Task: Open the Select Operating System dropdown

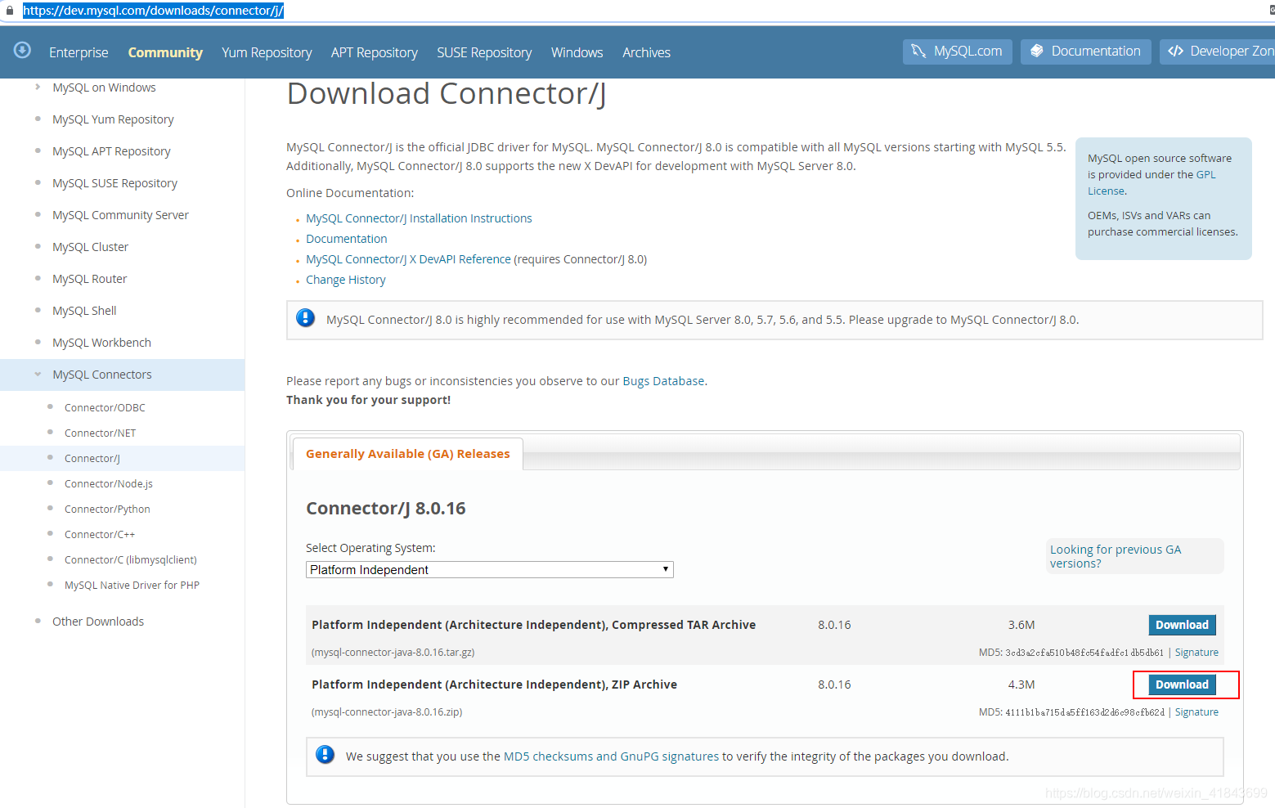Action: (x=489, y=569)
